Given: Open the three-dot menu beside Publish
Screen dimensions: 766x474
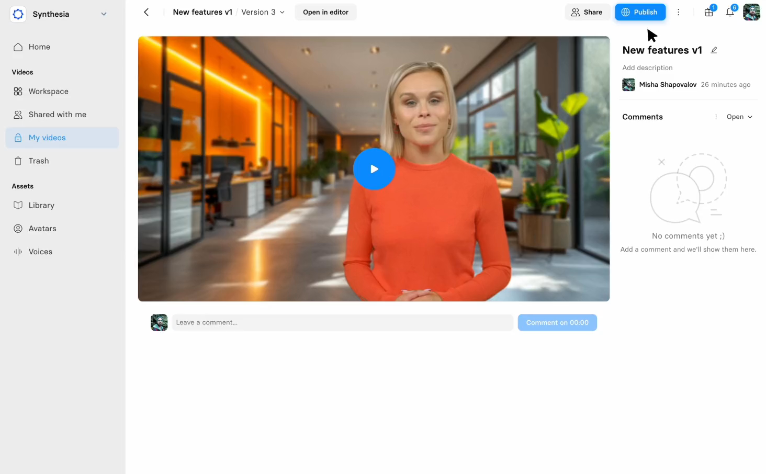Looking at the screenshot, I should point(678,12).
